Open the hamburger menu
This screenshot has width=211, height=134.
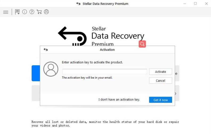[x=6, y=12]
